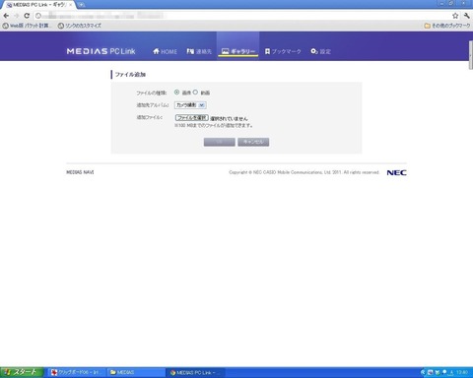Switch to the MEDIAS PC Link taskbar button

[x=196, y=372]
